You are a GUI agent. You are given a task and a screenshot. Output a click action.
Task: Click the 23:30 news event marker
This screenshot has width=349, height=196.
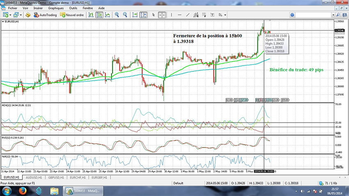tap(276, 100)
